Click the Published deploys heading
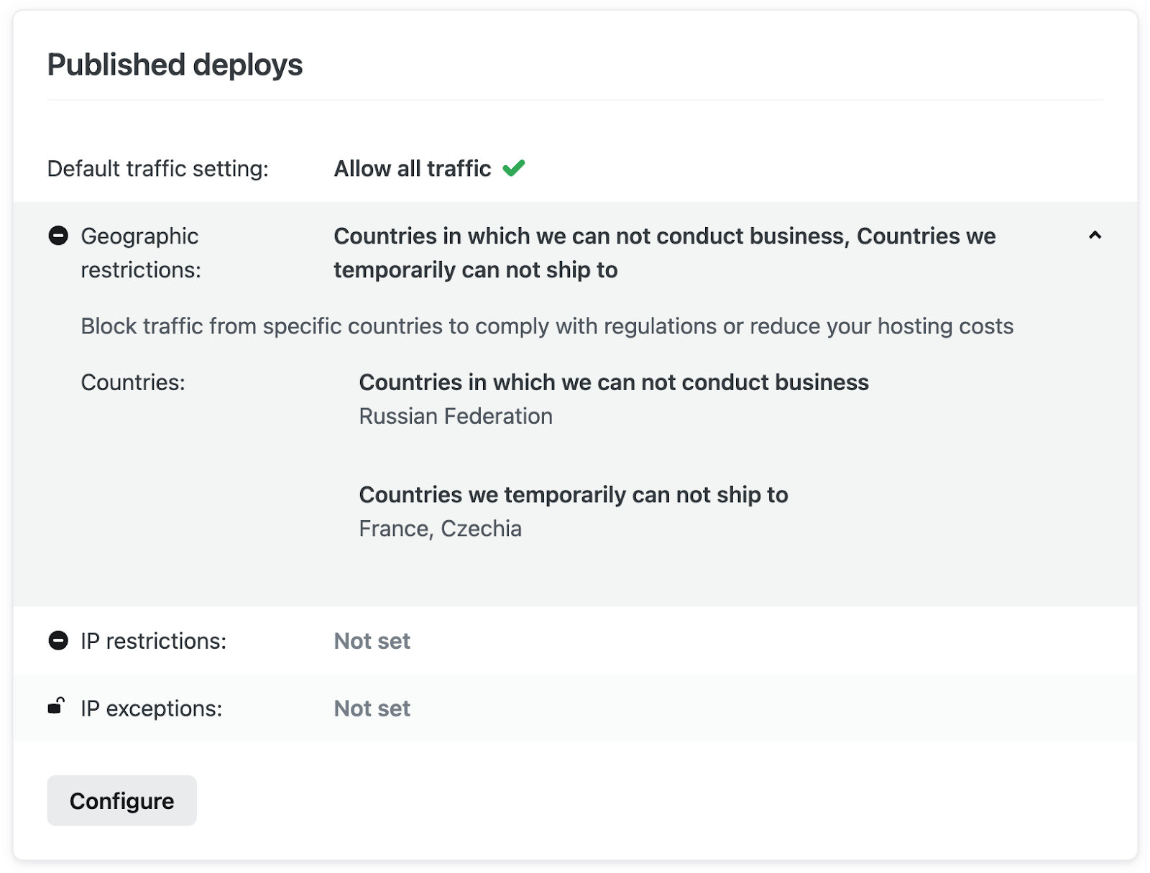Screen dimensions: 1150x873 click(175, 65)
